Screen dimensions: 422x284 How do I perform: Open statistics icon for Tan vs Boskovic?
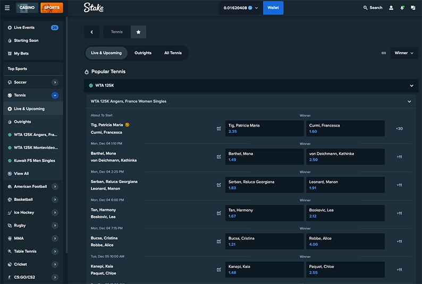218,213
